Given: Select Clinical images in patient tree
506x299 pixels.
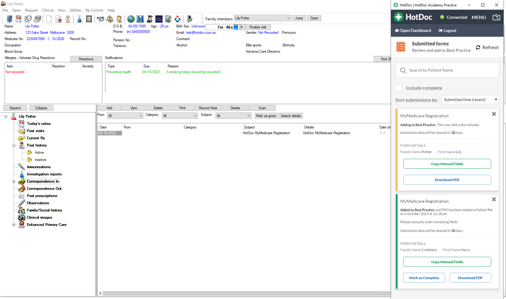Looking at the screenshot, I should (x=39, y=217).
